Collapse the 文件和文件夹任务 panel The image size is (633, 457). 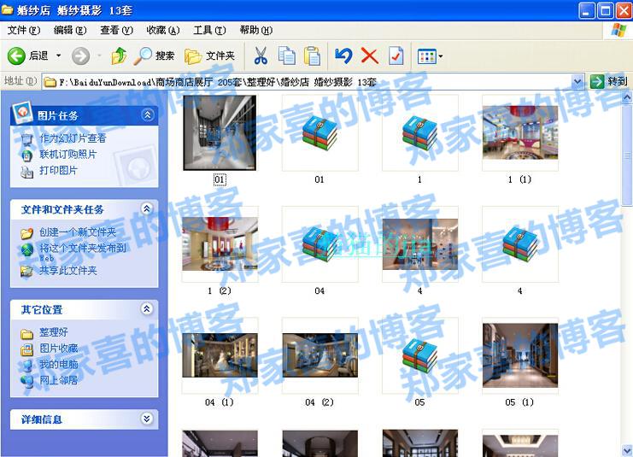[x=147, y=208]
